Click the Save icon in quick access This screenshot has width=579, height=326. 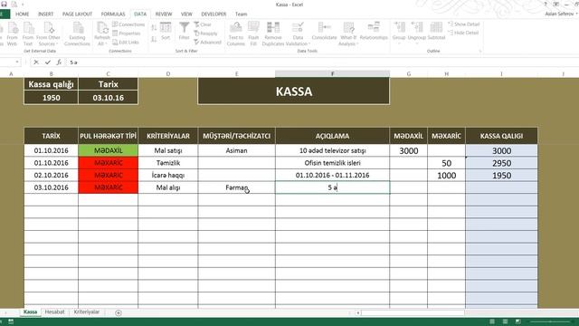(4, 4)
